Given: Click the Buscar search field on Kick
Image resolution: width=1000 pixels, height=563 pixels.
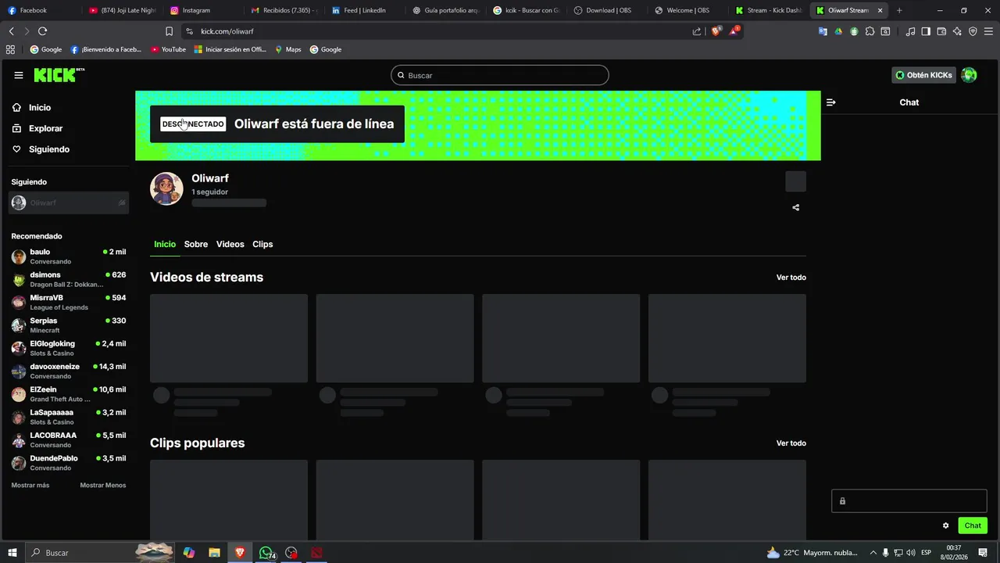Looking at the screenshot, I should [x=500, y=75].
